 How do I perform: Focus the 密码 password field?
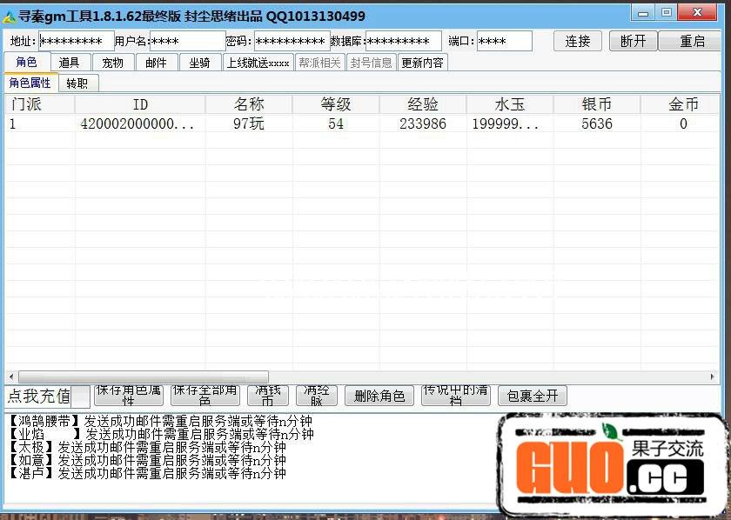click(292, 41)
